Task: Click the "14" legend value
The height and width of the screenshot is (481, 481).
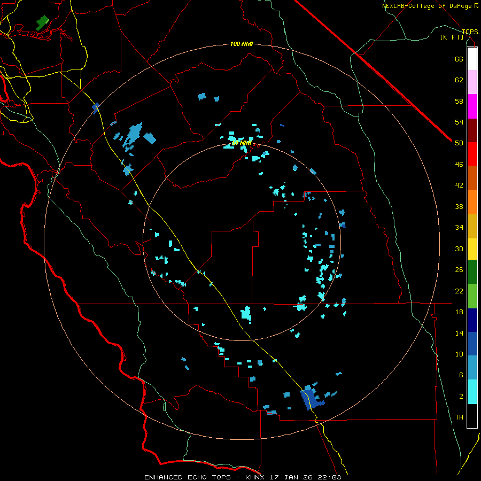Action: coord(459,333)
